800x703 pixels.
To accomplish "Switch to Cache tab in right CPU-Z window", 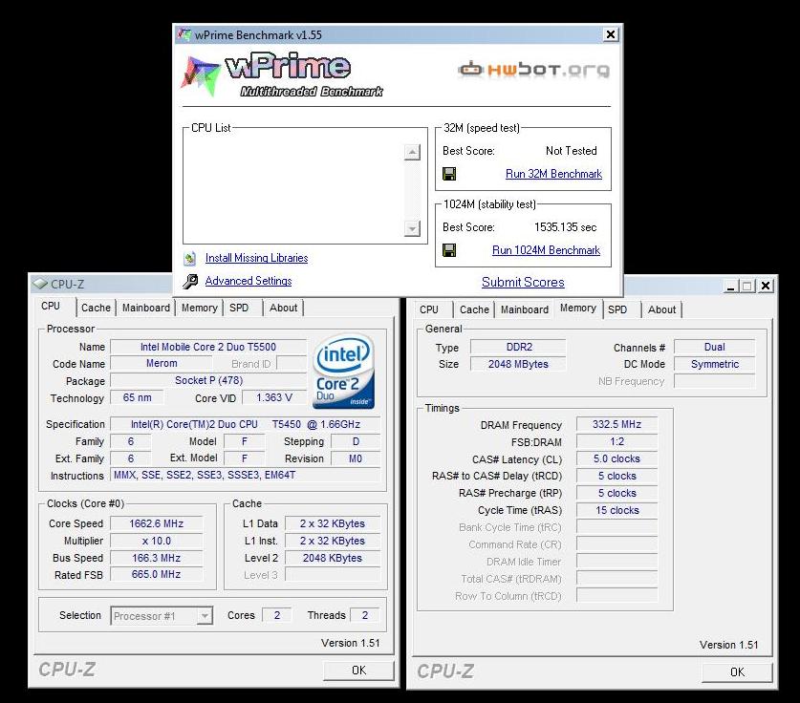I will click(474, 310).
